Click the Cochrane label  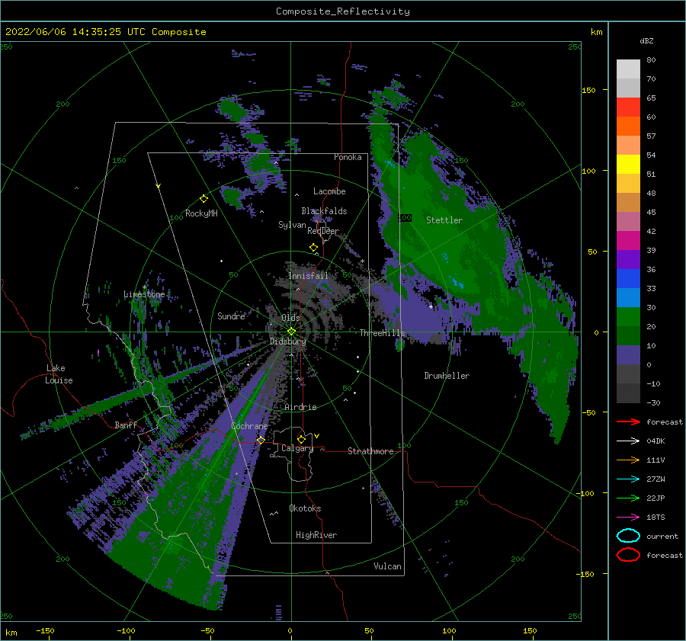click(249, 426)
